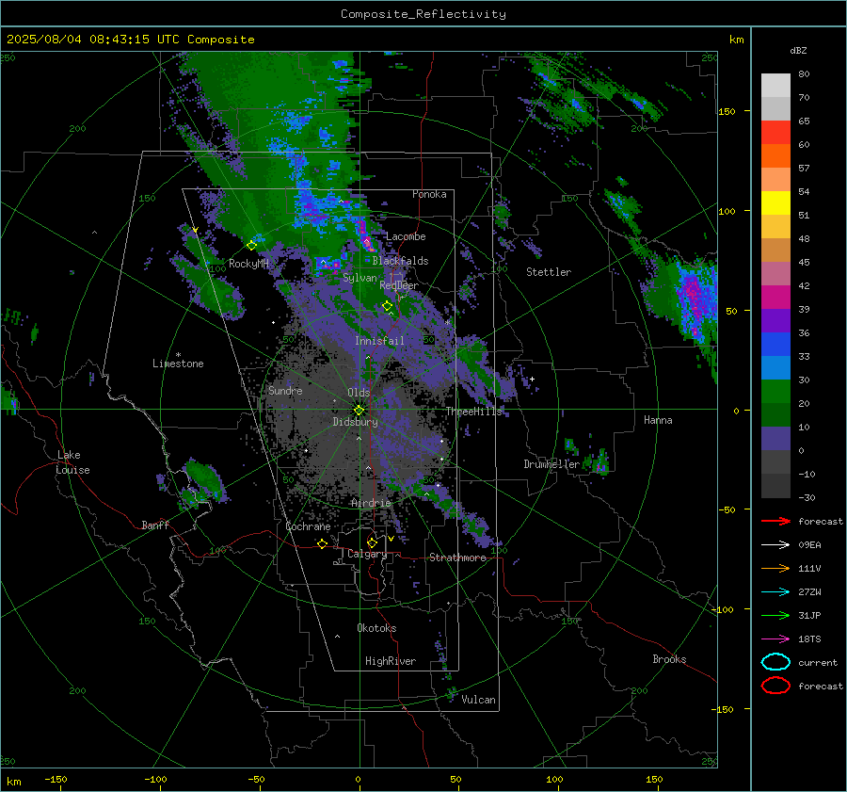The image size is (847, 792).
Task: Click the Composite_Reflectivity title text
Action: [x=423, y=14]
